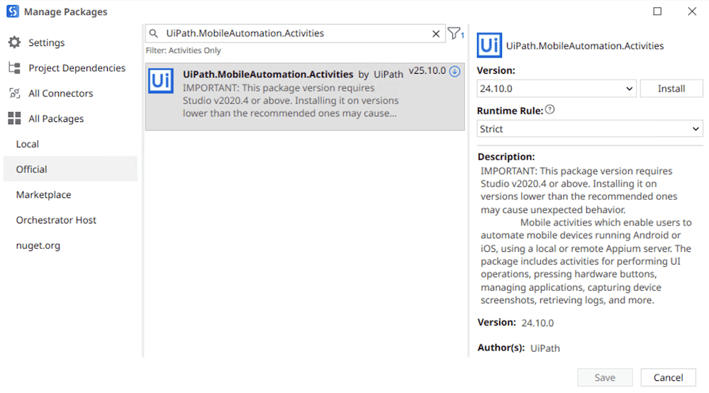The width and height of the screenshot is (709, 393).
Task: Click the v25.10.0 download arrow icon
Action: point(455,72)
